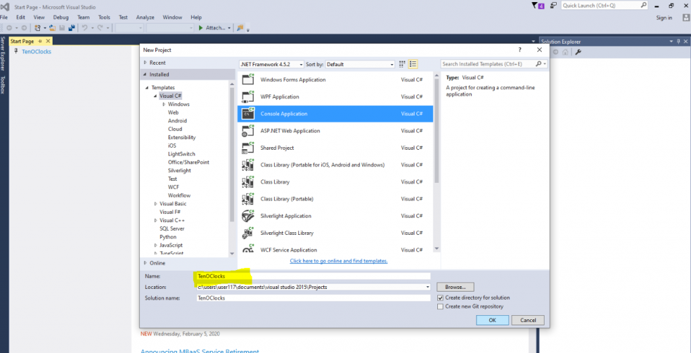Click the project Name input field
Image resolution: width=691 pixels, height=353 pixels.
(313, 276)
